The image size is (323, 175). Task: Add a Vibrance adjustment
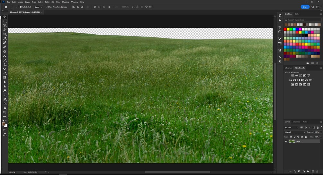(x=309, y=76)
